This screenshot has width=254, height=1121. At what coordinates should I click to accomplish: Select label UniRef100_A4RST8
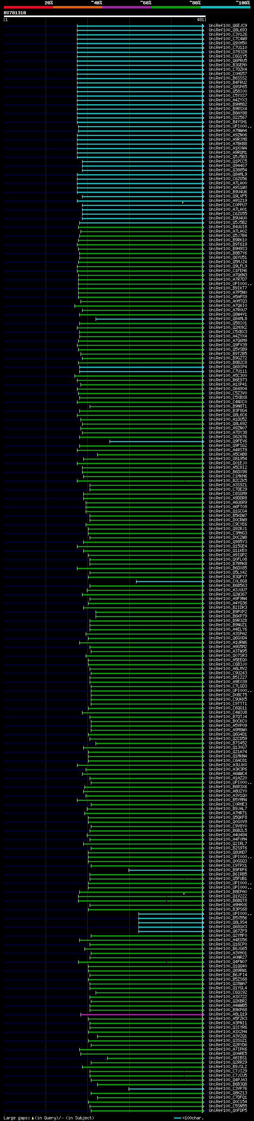[x=228, y=450]
